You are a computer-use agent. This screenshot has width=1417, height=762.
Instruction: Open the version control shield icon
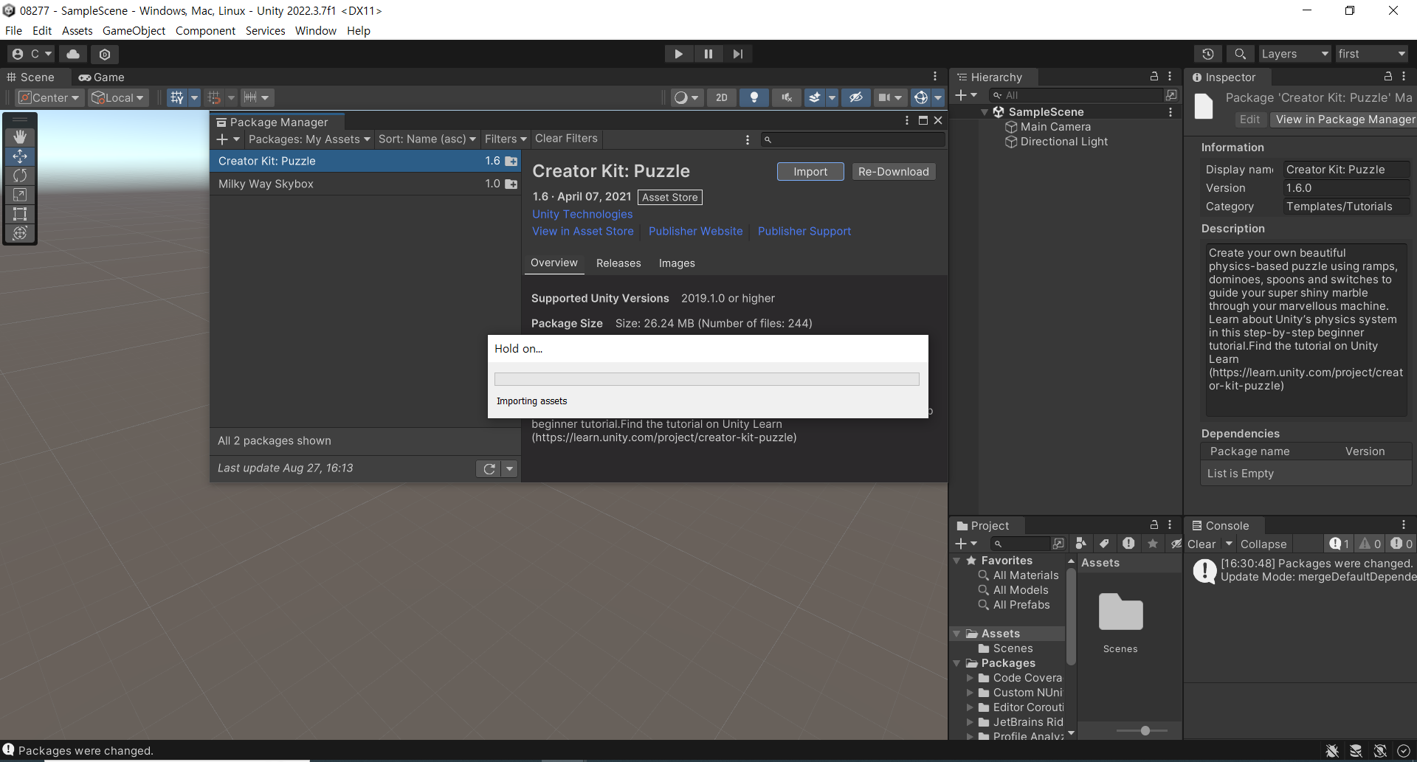[105, 54]
